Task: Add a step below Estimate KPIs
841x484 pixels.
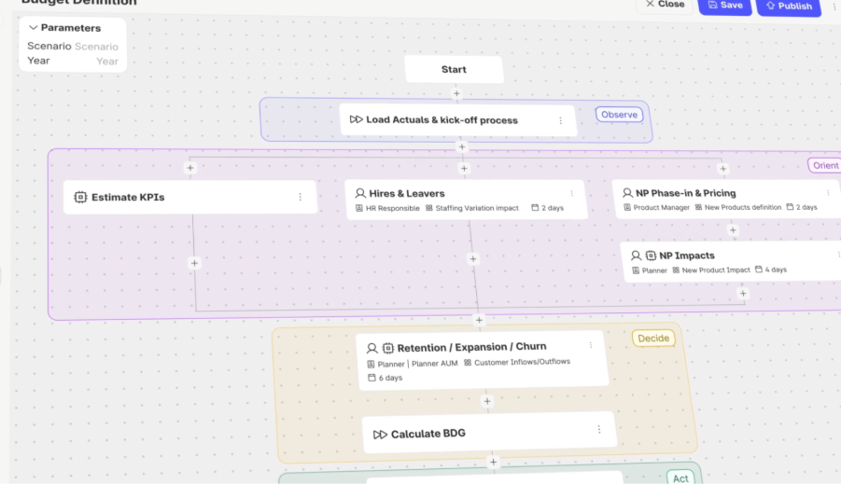Action: coord(194,263)
